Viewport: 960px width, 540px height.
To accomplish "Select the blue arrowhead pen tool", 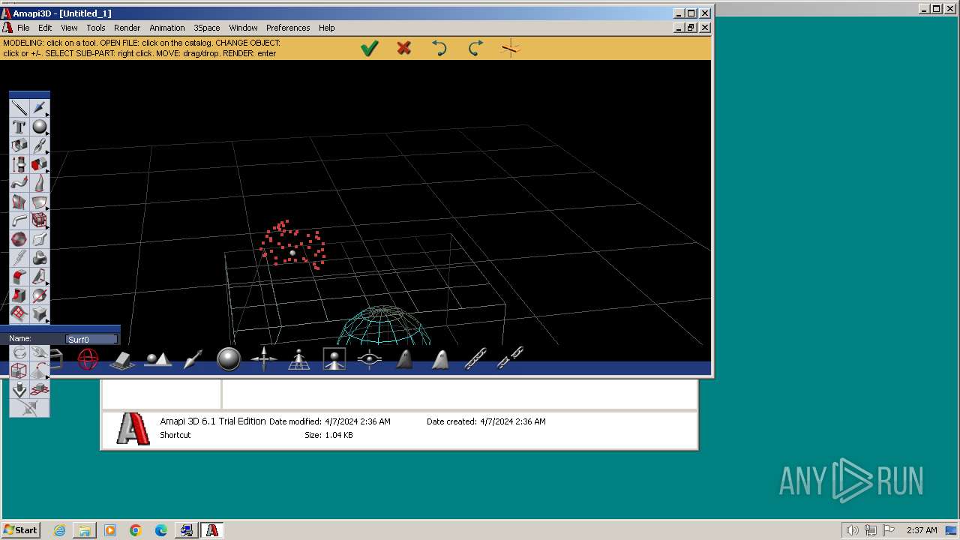I will coord(40,108).
